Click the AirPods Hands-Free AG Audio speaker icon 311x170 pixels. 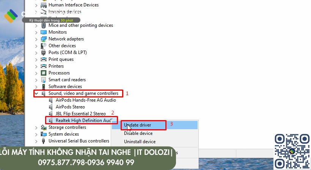tap(51, 100)
